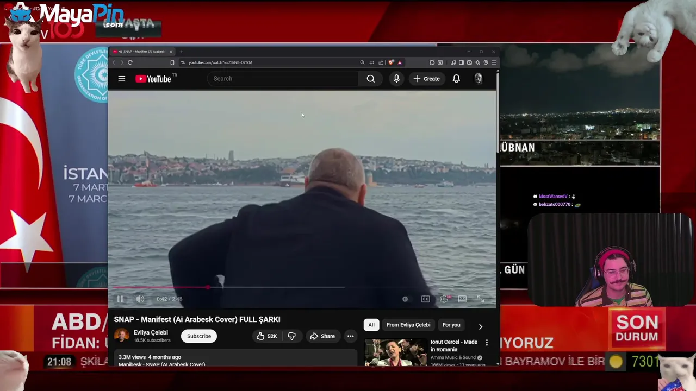Click the video title SNAP - Manifest text

tap(197, 319)
